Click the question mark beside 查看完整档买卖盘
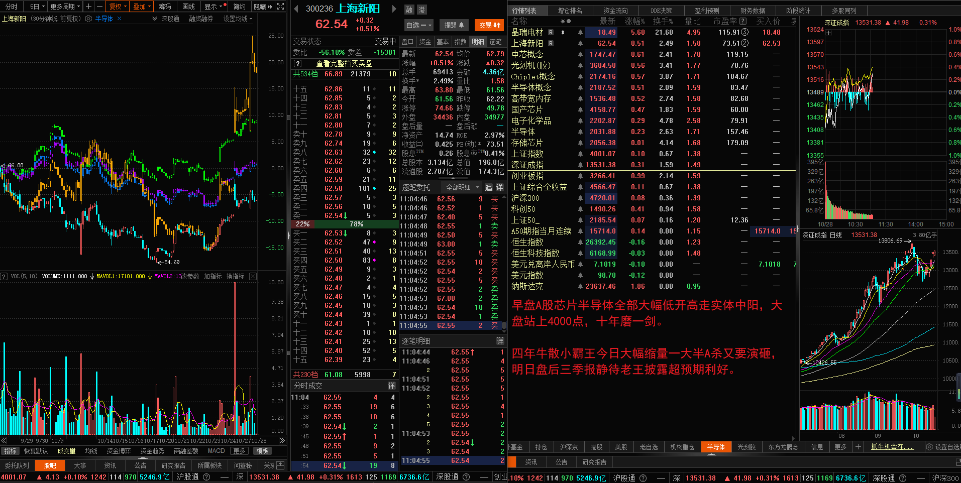The width and height of the screenshot is (961, 483). 298,64
